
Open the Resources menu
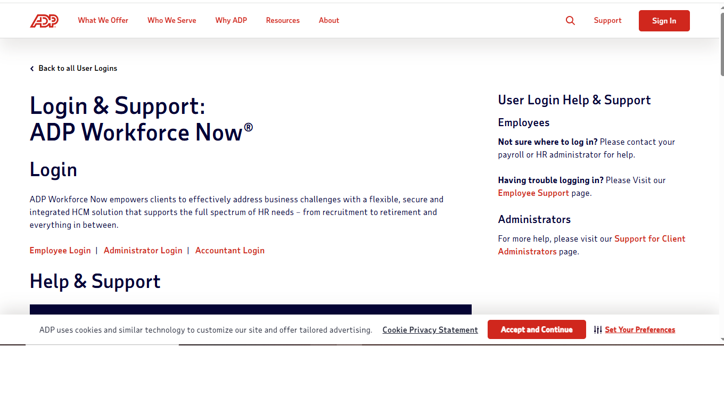pos(283,20)
